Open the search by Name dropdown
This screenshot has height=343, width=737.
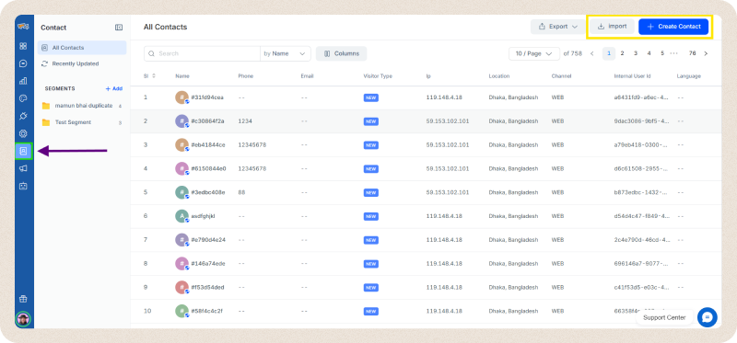(x=286, y=53)
